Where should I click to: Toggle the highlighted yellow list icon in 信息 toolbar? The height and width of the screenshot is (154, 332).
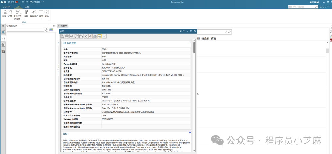coord(100,36)
